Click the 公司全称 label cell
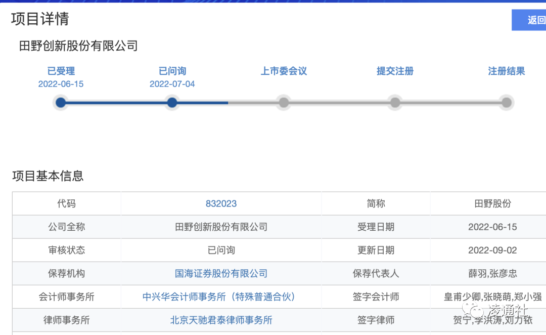 click(x=67, y=227)
